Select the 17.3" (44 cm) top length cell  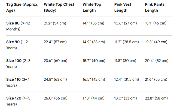click(x=93, y=98)
